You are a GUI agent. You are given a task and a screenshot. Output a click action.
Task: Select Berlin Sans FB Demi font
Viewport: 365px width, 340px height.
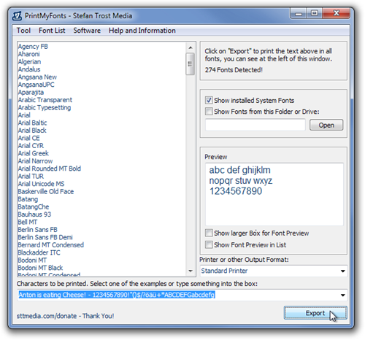tap(45, 237)
